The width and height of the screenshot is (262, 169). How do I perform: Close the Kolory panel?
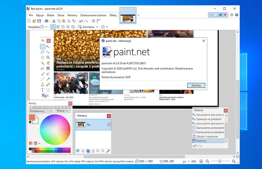[x=70, y=104]
